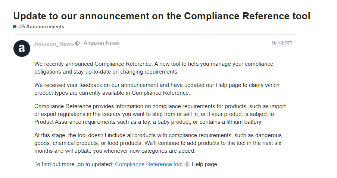337x178 pixels.
Task: Click the blue square category icon
Action: coord(15,26)
